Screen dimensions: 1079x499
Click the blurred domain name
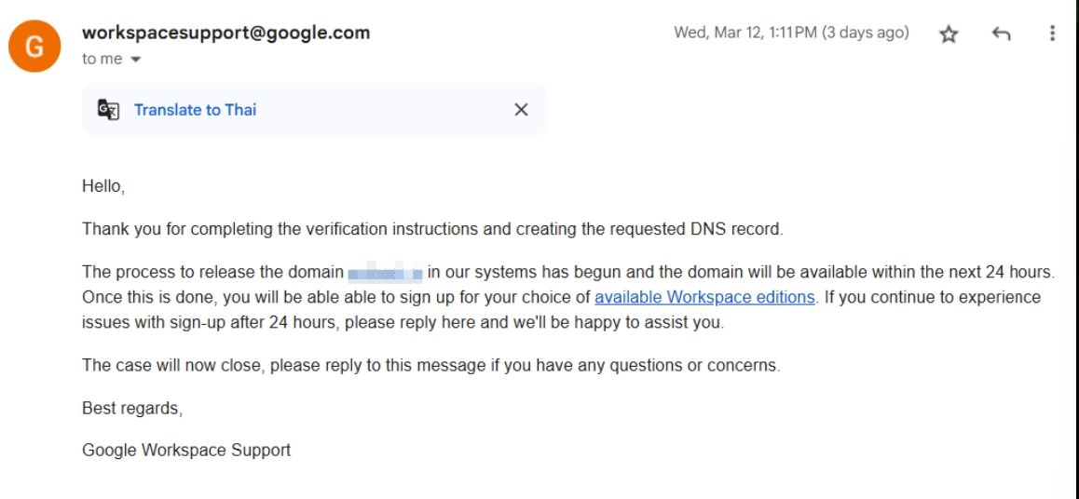(386, 272)
